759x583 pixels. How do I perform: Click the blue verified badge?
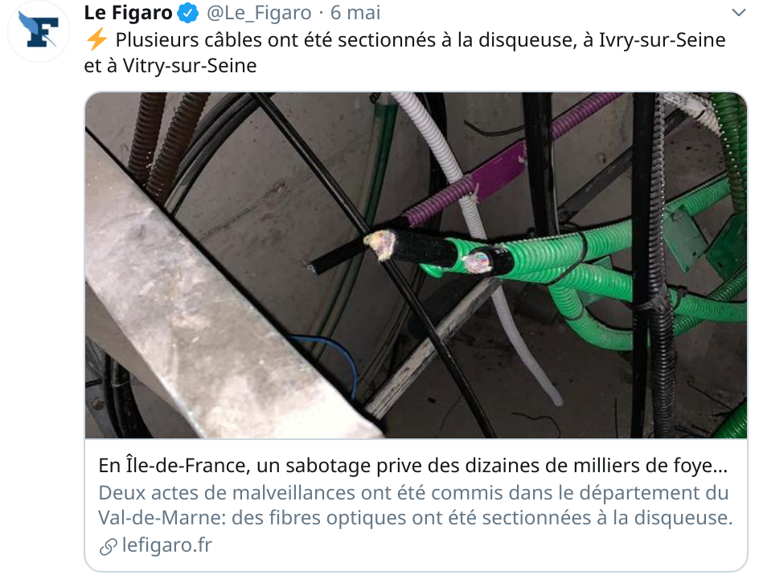point(188,13)
